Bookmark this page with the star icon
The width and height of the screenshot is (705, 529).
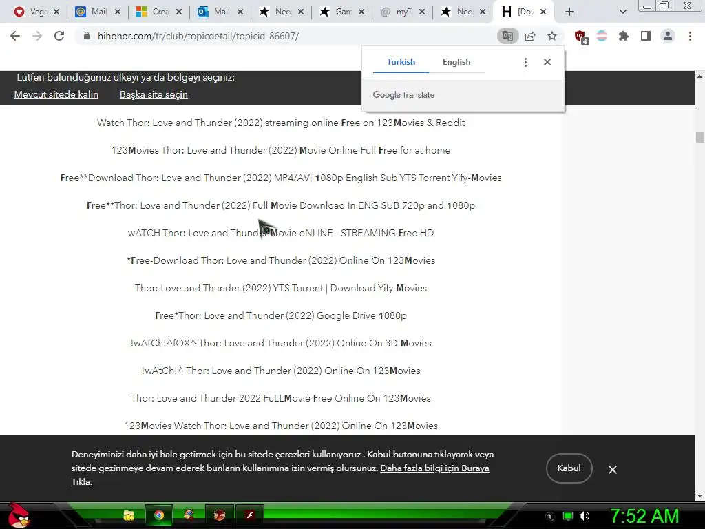pyautogui.click(x=552, y=36)
